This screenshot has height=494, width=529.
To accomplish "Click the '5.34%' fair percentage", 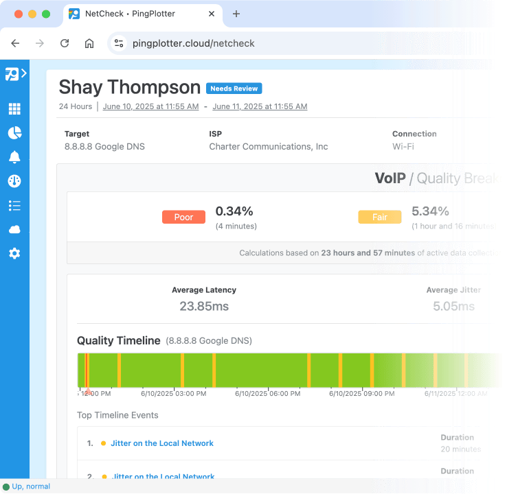I will 430,211.
